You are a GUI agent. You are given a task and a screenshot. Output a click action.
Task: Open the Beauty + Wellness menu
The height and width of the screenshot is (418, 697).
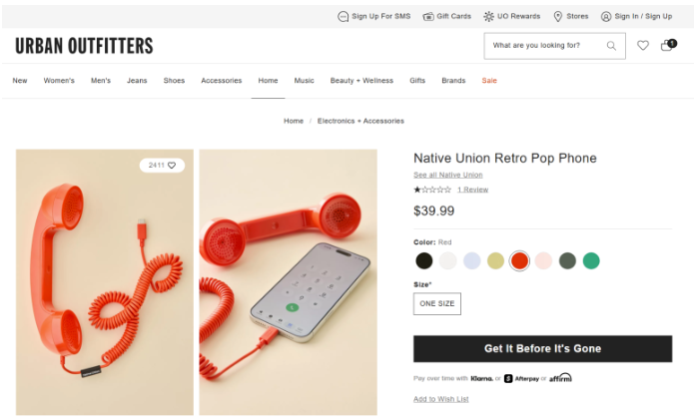pos(361,81)
